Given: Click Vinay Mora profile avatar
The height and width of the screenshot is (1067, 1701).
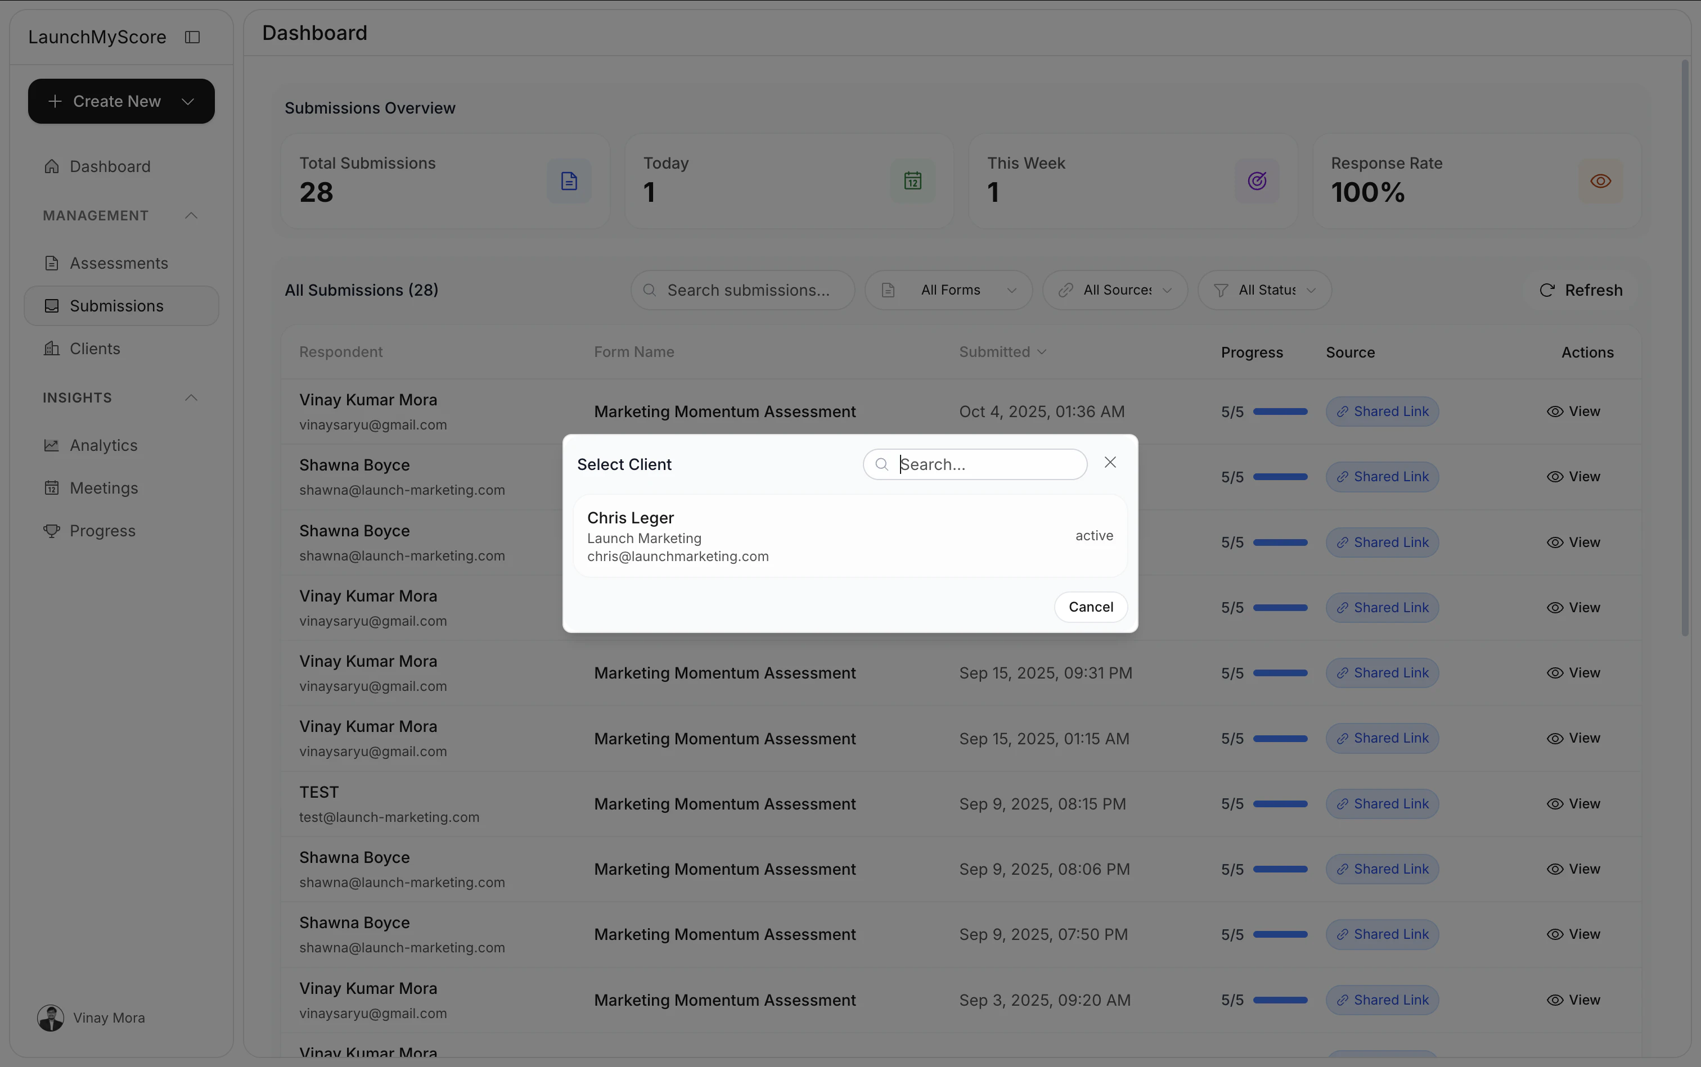Looking at the screenshot, I should click(50, 1018).
